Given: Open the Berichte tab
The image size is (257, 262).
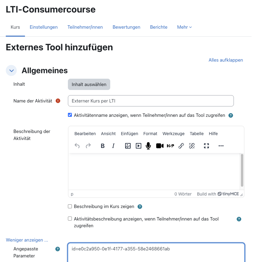Looking at the screenshot, I should (159, 27).
